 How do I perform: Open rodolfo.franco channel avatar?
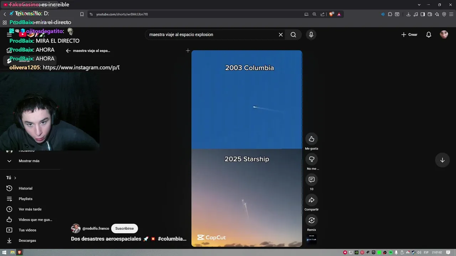(x=76, y=229)
